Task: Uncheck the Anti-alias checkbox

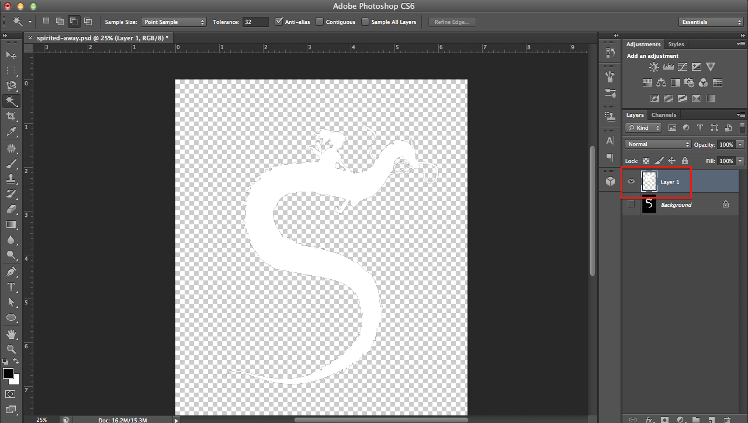Action: click(279, 22)
